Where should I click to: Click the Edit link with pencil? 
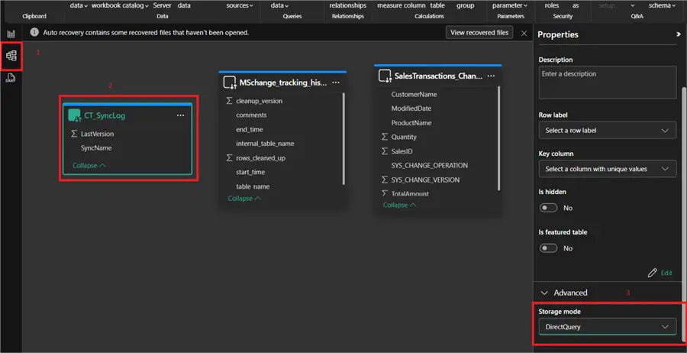coord(660,273)
